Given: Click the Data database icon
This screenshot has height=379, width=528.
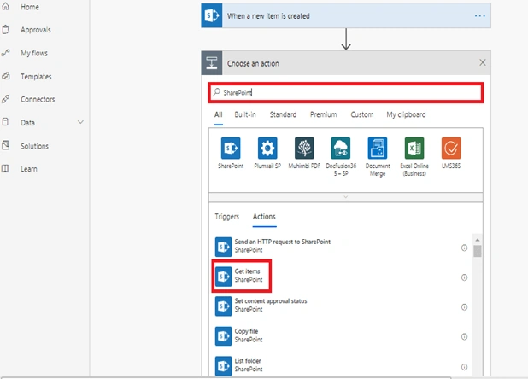Looking at the screenshot, I should (x=5, y=122).
